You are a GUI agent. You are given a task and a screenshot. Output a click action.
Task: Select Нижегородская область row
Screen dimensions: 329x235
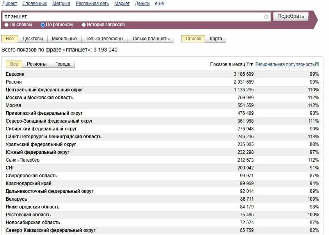tap(162, 207)
